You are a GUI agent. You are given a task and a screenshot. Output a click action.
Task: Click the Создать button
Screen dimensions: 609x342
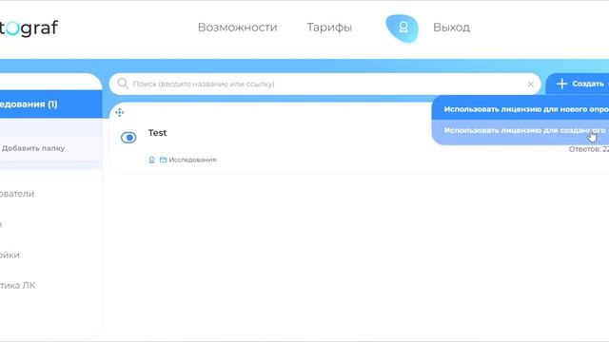click(578, 84)
